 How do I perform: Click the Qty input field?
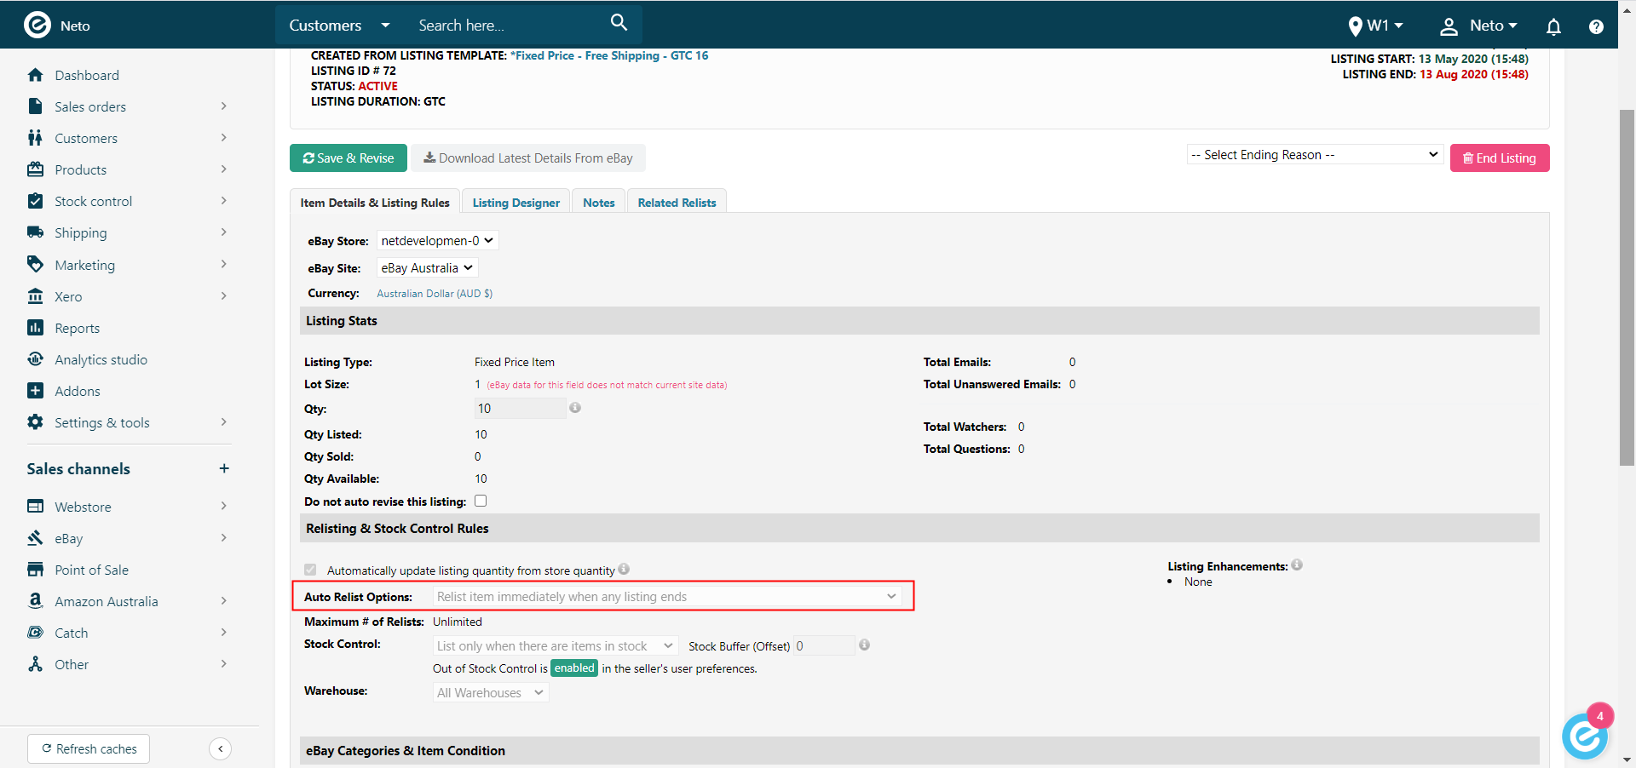click(520, 408)
